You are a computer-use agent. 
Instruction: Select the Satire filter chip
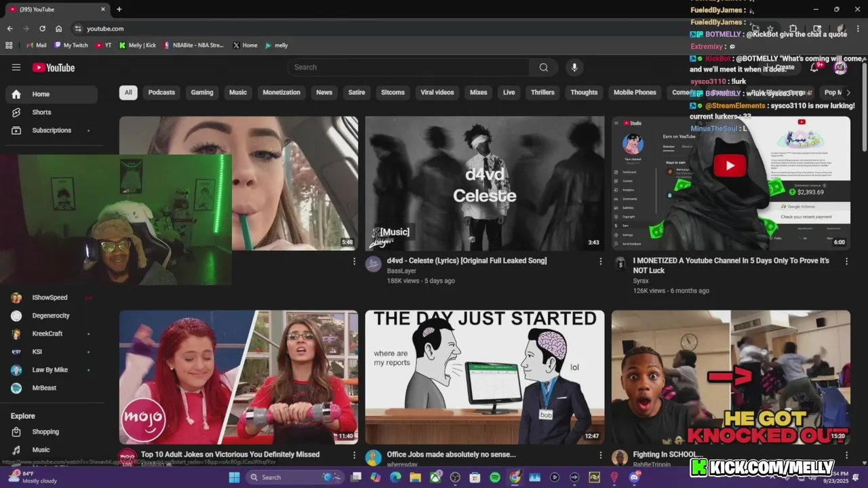pyautogui.click(x=357, y=92)
